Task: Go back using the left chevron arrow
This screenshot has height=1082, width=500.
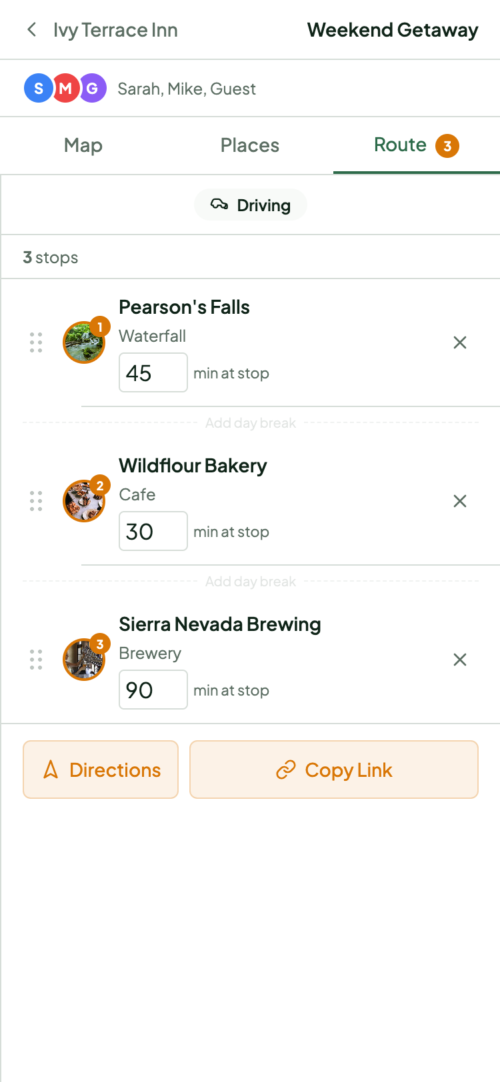Action: click(x=31, y=30)
